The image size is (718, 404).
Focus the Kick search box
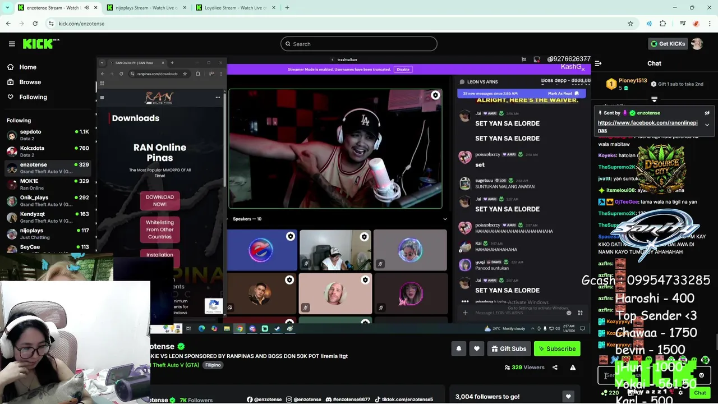point(359,44)
